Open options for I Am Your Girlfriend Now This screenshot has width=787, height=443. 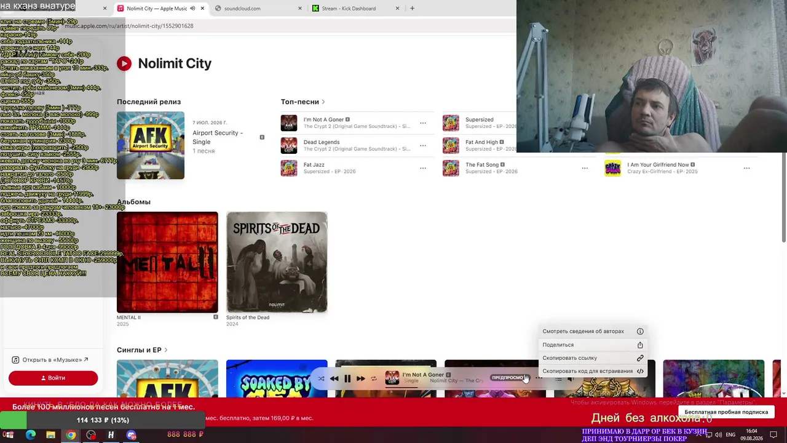point(746,168)
